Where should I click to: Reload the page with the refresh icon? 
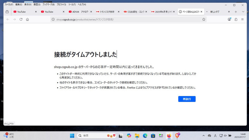pos(21,19)
